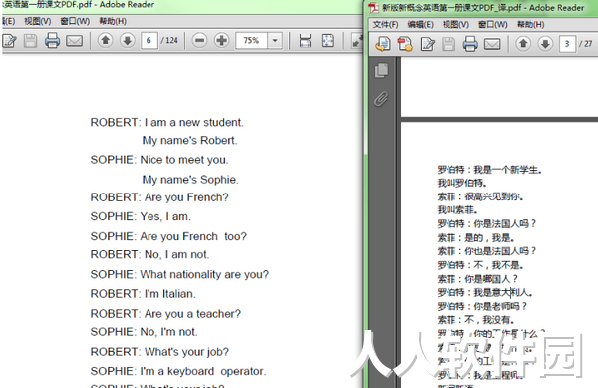Open 视图(V) menu in left window
Viewport: 598px width, 388px height.
(38, 21)
